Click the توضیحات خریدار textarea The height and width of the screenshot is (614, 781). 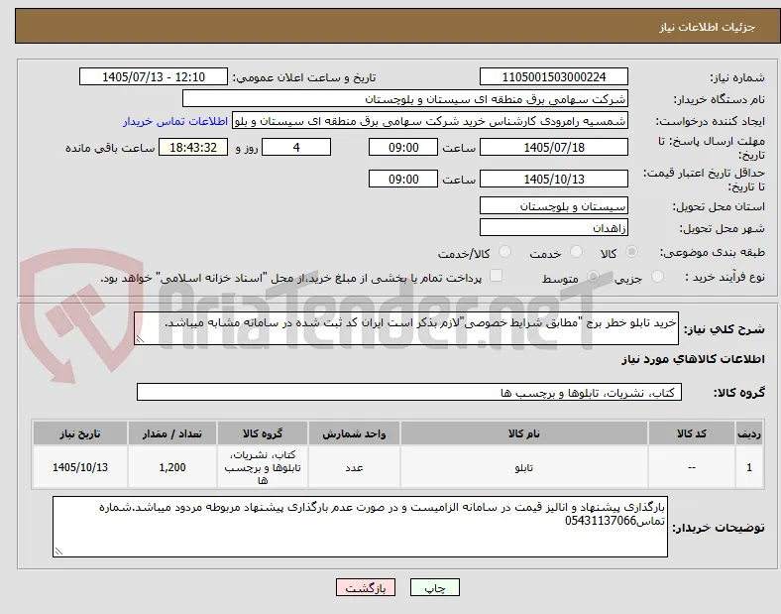click(360, 527)
